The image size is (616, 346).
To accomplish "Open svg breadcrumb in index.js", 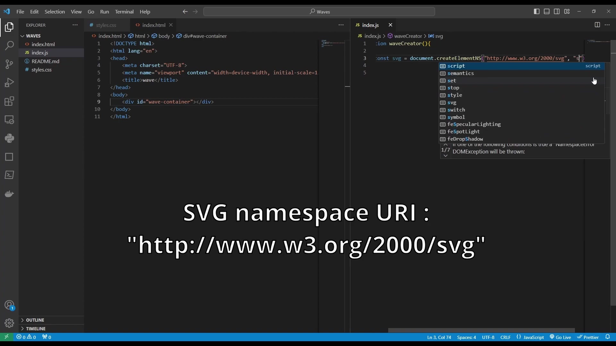I will click(436, 36).
